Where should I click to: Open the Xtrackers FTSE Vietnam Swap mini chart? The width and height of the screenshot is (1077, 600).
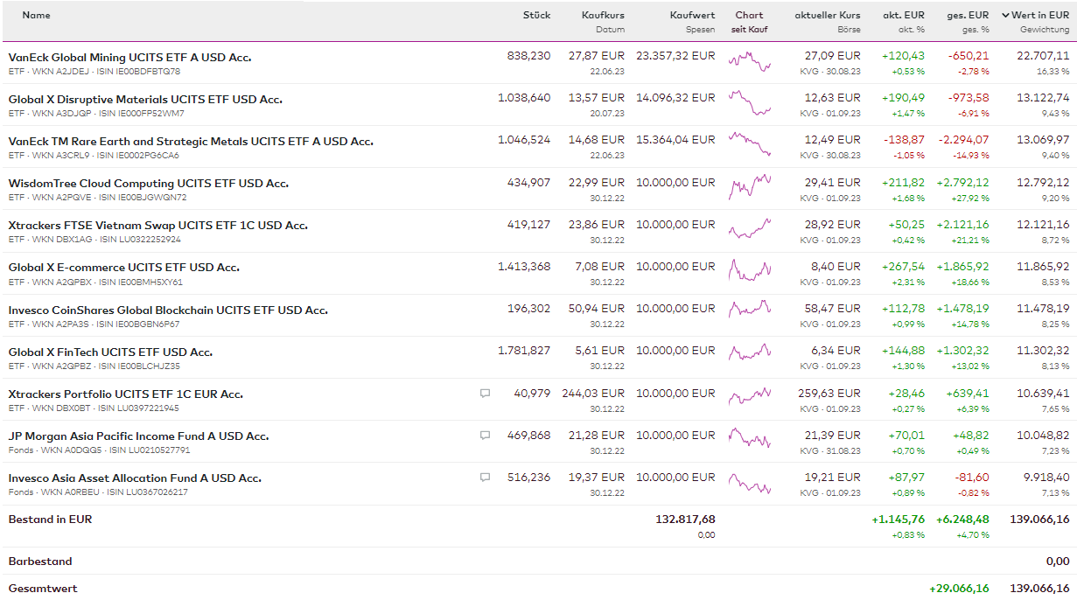[749, 230]
